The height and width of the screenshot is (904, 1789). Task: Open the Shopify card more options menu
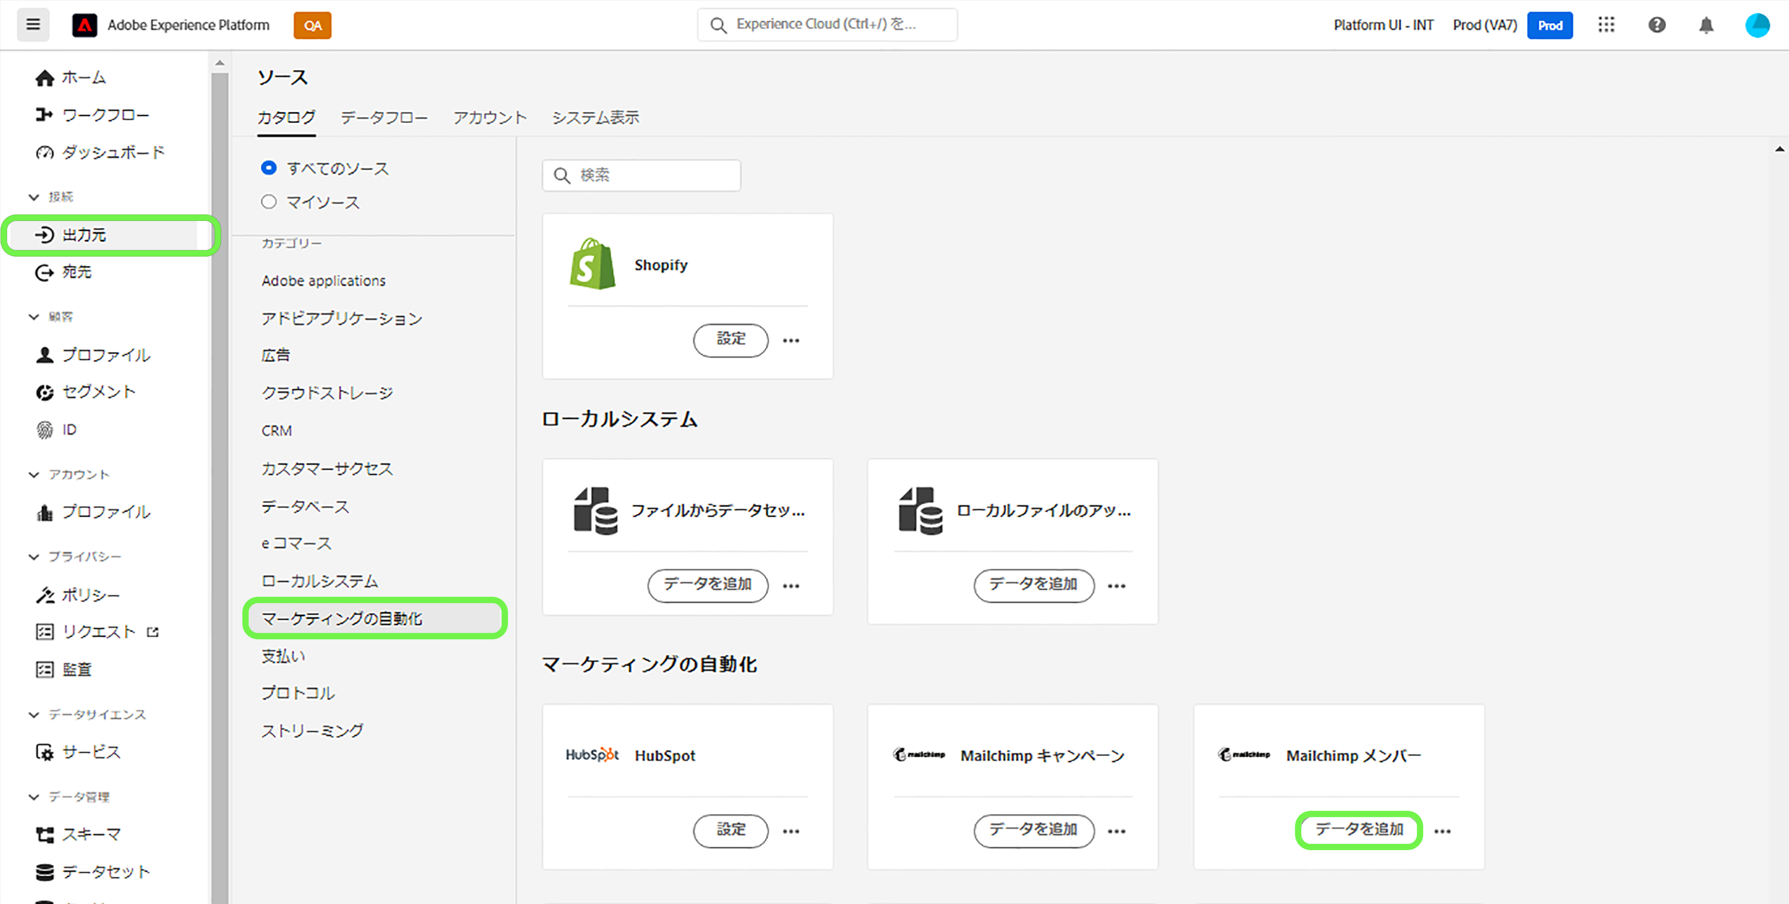[790, 340]
